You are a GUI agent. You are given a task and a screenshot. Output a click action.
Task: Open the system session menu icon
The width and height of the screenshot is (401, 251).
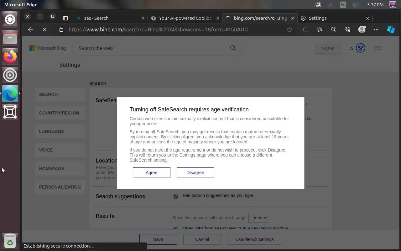pyautogui.click(x=393, y=5)
